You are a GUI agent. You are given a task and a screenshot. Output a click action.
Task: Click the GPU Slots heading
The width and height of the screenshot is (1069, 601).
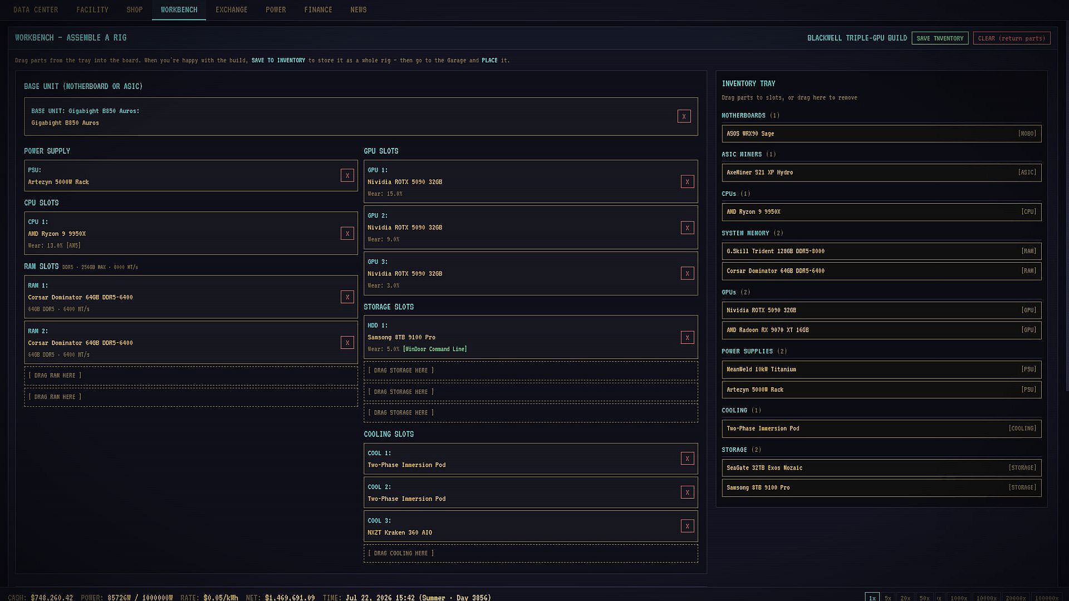381,151
